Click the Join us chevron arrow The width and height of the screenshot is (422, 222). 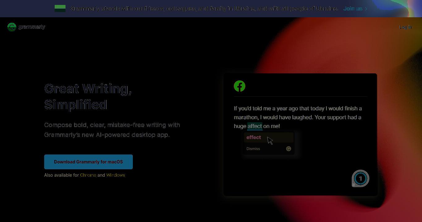[x=366, y=9]
